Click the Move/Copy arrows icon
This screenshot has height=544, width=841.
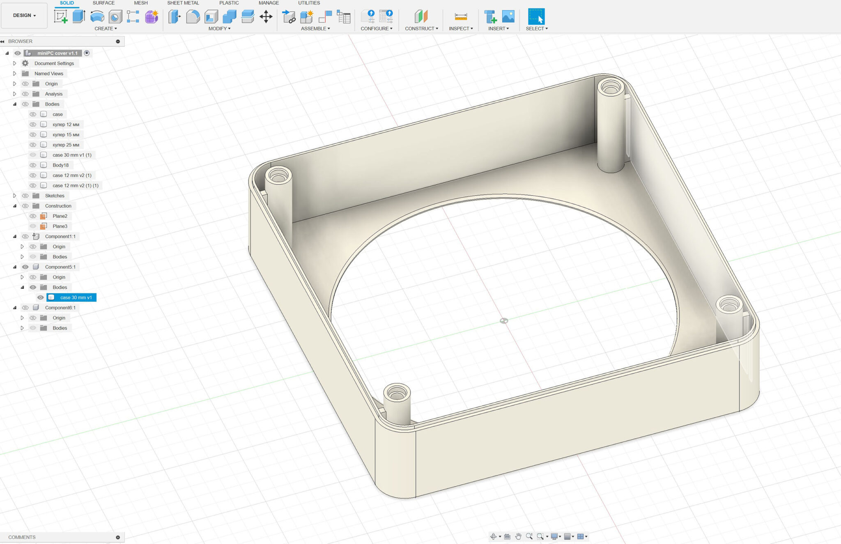point(266,17)
